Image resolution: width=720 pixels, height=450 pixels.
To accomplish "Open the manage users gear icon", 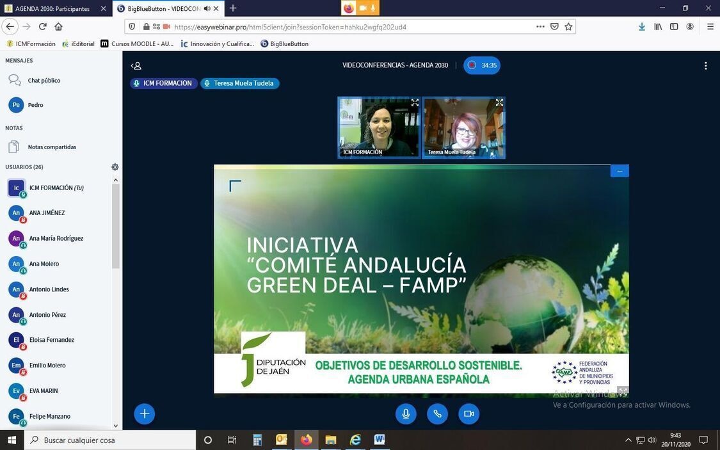I will 115,167.
